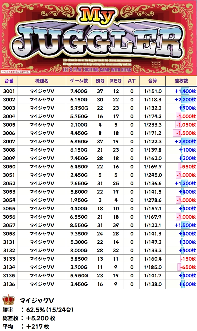This screenshot has height=331, width=197.
Task: Click the 台番 column header
Action: tap(9, 81)
